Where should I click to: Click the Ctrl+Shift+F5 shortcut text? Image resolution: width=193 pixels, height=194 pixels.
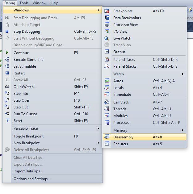click(x=85, y=32)
